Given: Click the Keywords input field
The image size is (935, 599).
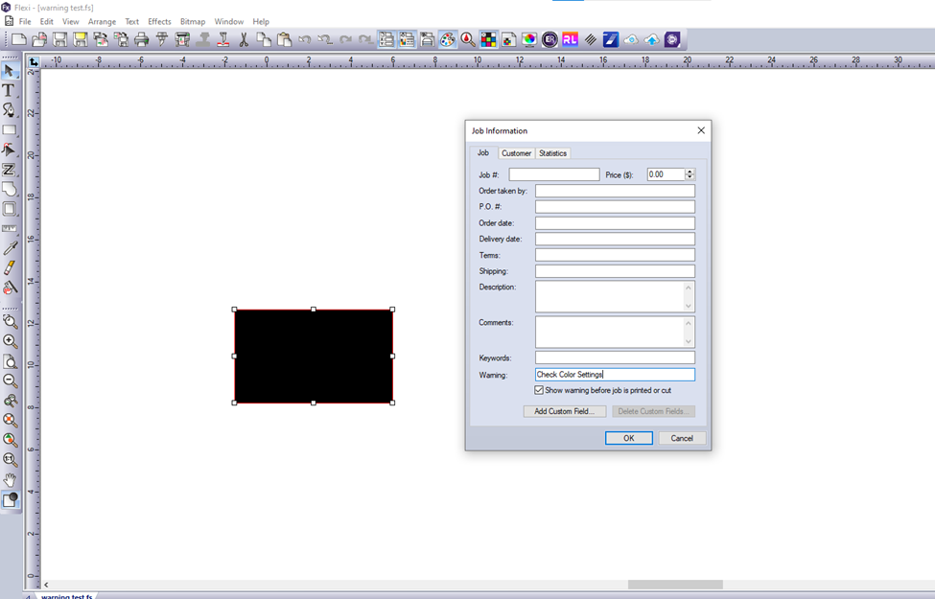Looking at the screenshot, I should pyautogui.click(x=615, y=357).
